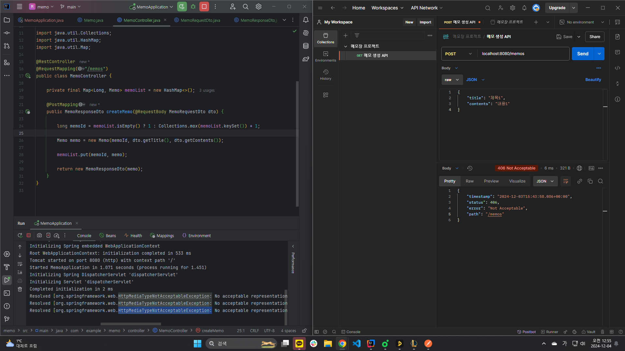This screenshot has width=625, height=351.
Task: Click the Upgrade button
Action: 557,8
